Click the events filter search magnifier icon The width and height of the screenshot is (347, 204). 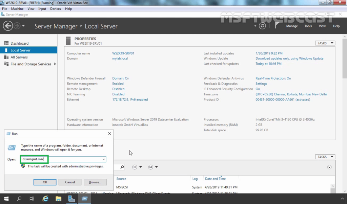pyautogui.click(x=122, y=167)
